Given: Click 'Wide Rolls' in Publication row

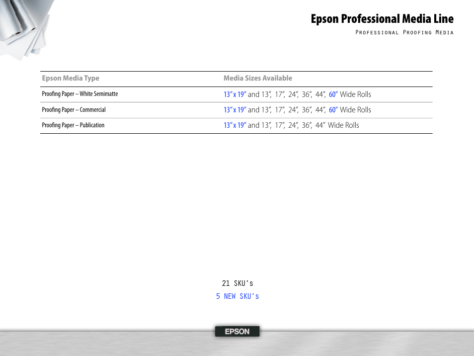Looking at the screenshot, I should (343, 125).
